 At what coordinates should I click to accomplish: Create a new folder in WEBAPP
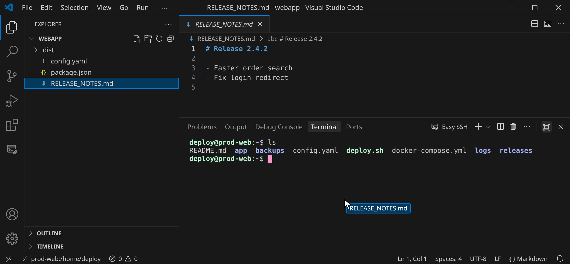coord(148,39)
